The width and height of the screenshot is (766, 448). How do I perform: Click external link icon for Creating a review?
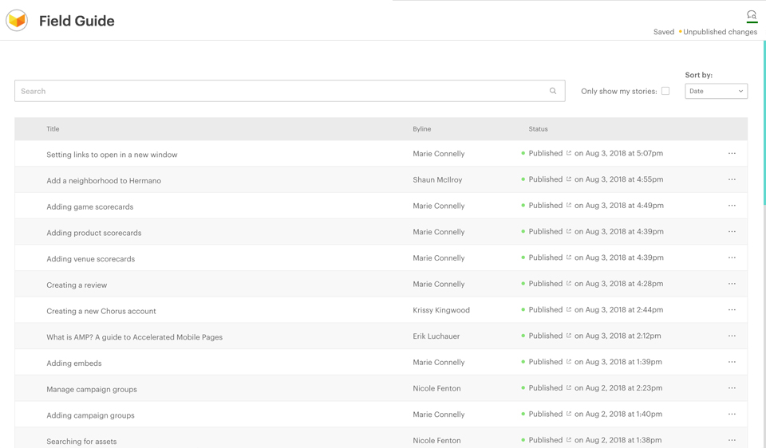[x=569, y=284]
